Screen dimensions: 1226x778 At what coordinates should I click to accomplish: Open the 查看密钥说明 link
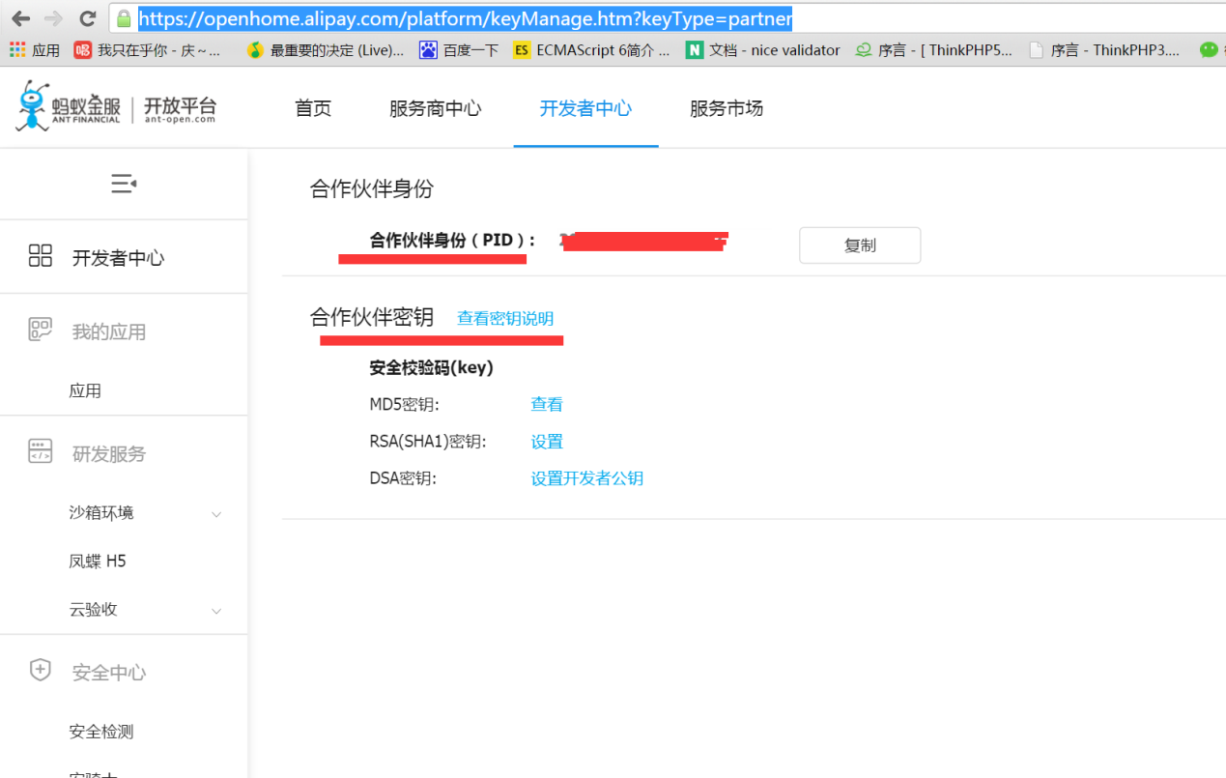[x=505, y=319]
